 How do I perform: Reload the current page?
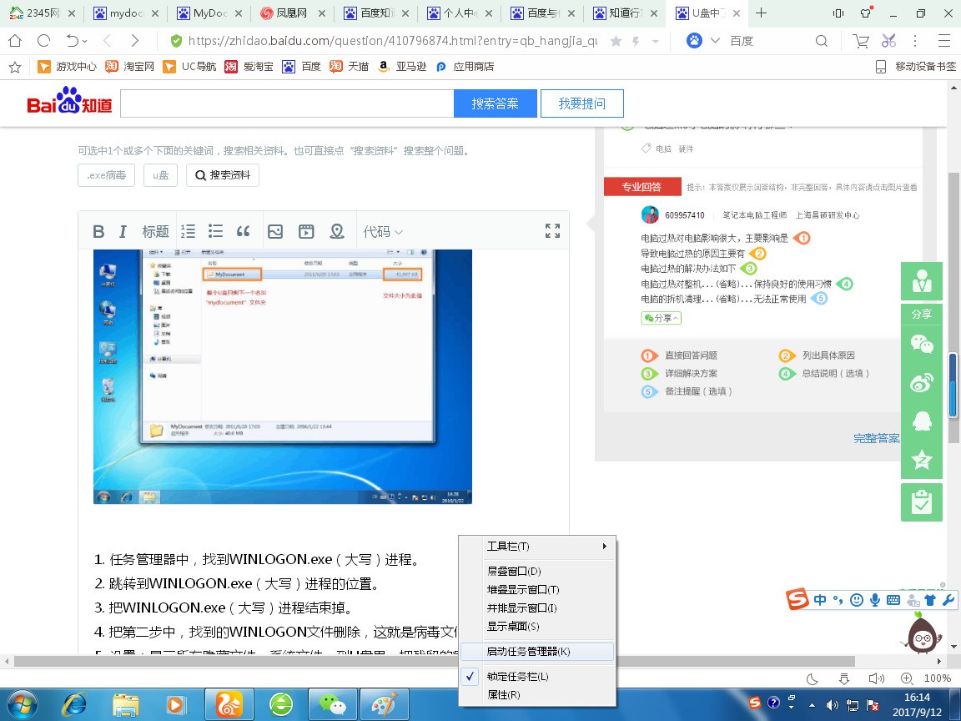tap(43, 41)
